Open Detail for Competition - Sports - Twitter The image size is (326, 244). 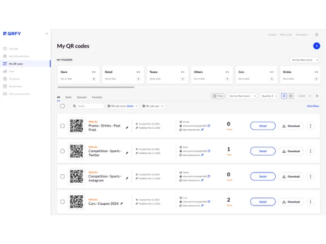[x=263, y=151]
